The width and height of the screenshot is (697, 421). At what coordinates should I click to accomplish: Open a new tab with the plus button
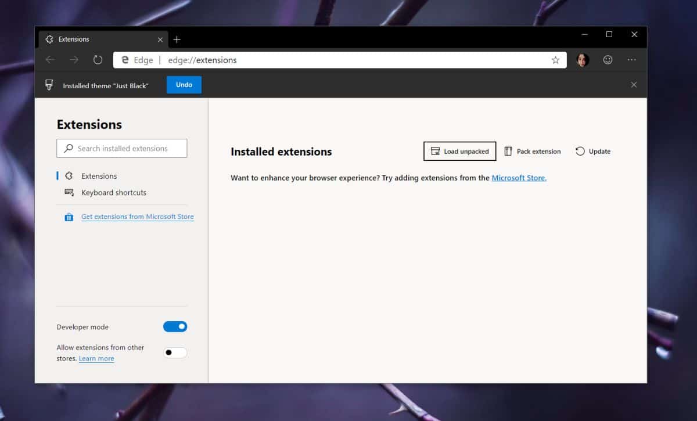point(177,39)
